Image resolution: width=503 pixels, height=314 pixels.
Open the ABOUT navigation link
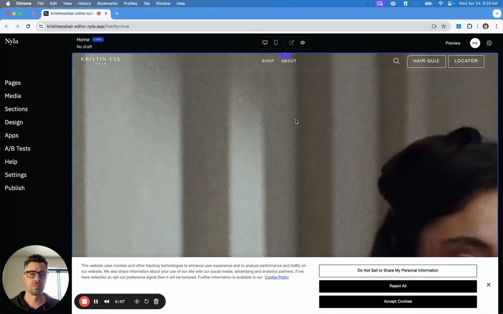(289, 61)
